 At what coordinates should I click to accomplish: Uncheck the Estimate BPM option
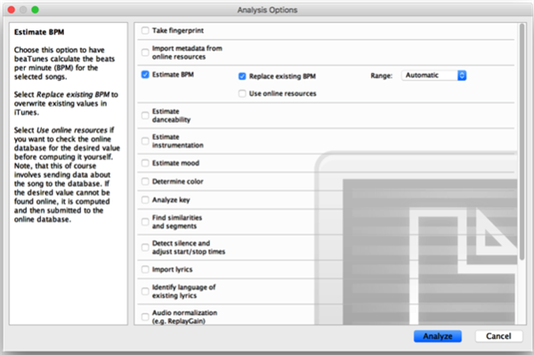[145, 75]
